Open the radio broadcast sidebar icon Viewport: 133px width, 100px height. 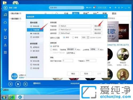pyautogui.click(x=5, y=30)
